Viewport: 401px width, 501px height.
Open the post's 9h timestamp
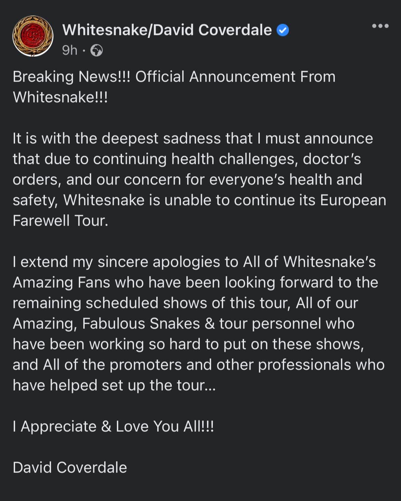pos(70,50)
